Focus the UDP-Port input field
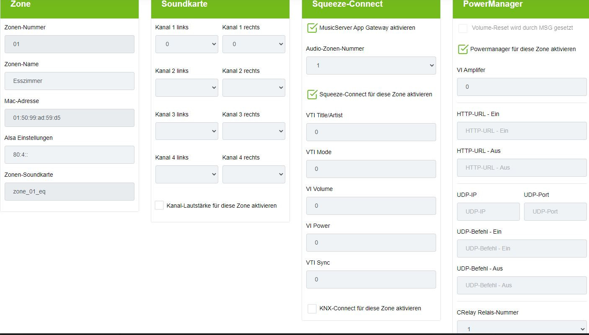This screenshot has width=589, height=335. point(555,211)
